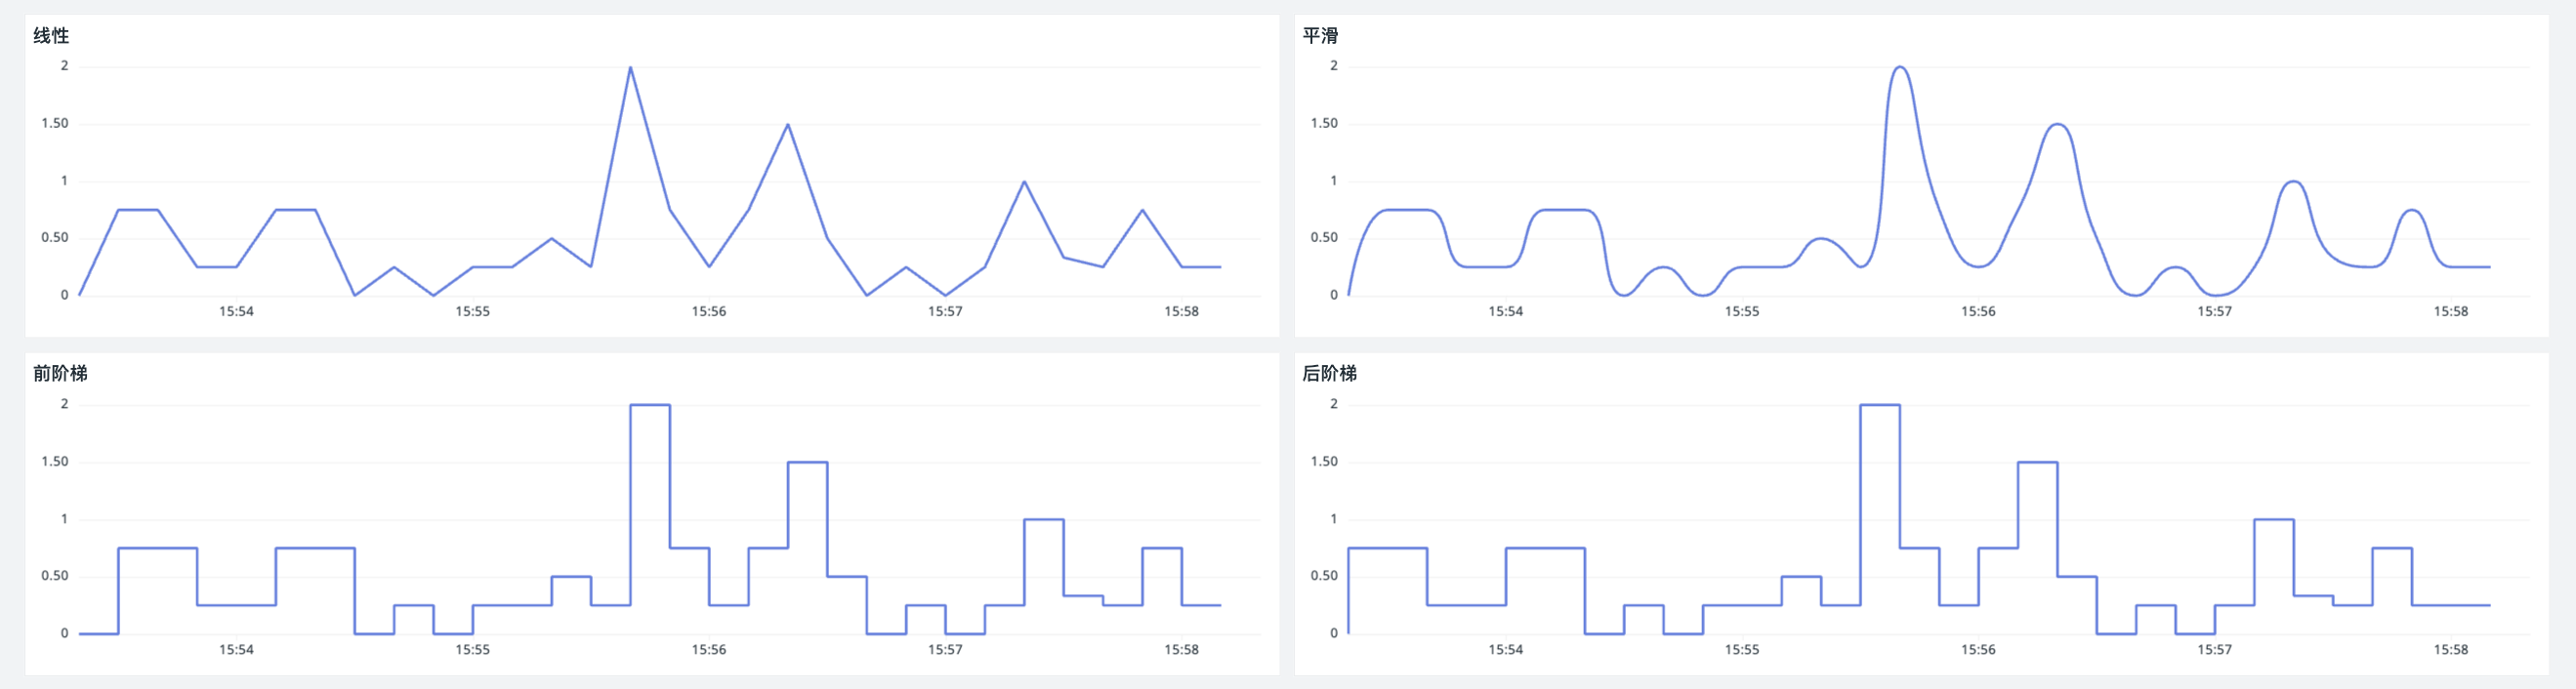Click the 1.50 step in 前阶梯 chart

click(807, 462)
